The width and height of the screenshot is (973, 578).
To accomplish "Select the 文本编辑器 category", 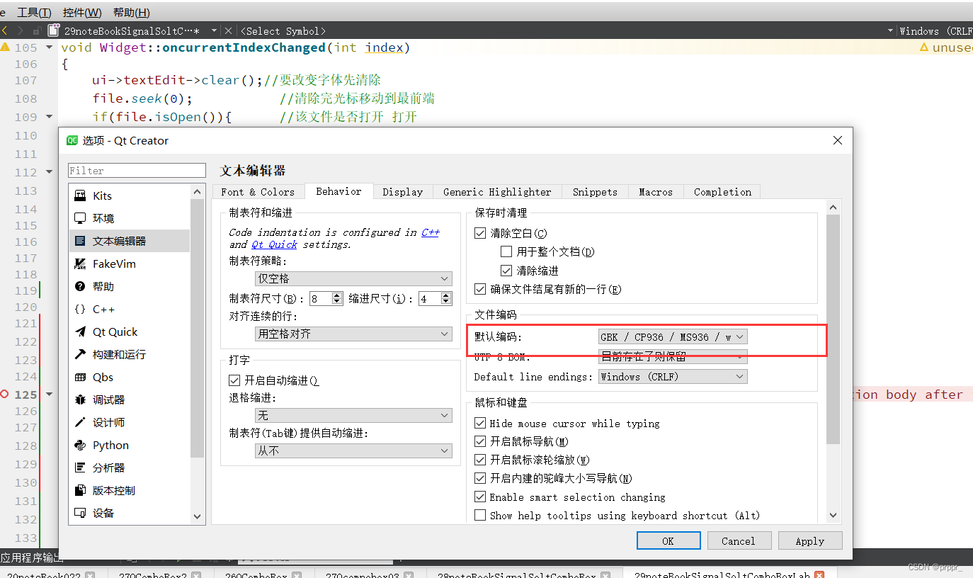I will [130, 241].
